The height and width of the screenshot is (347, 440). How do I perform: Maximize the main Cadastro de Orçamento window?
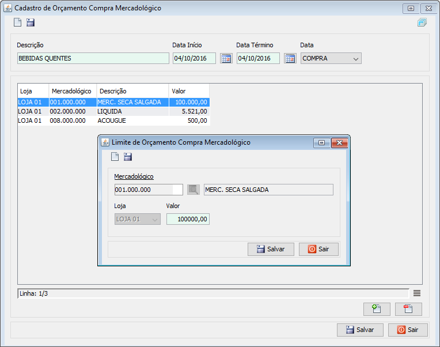click(411, 9)
